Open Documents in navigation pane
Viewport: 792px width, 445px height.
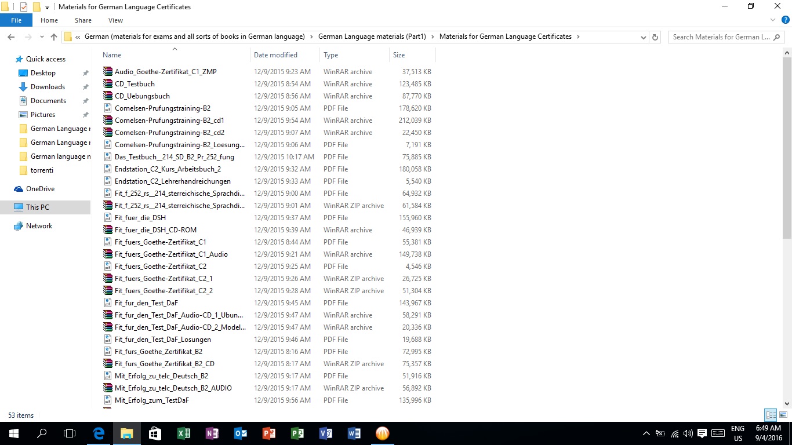pos(48,101)
